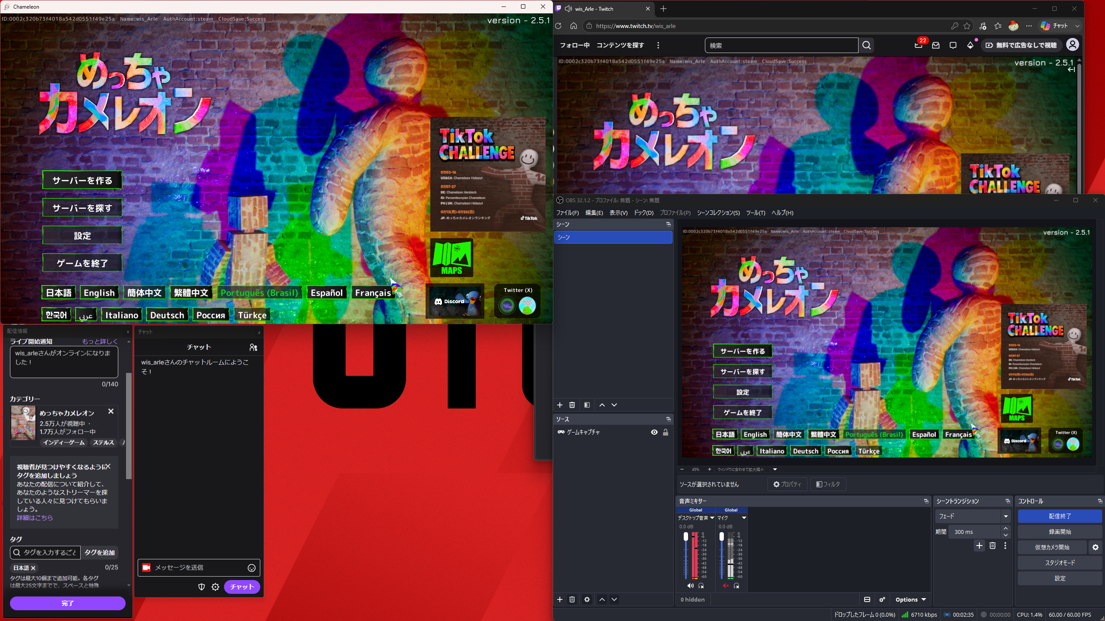Toggle lock on ゲームキャプチャ source
The width and height of the screenshot is (1105, 621).
pos(666,432)
